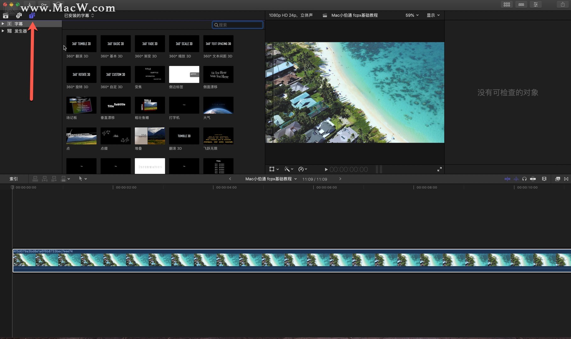Screen dimensions: 571x339
Task: Open clip appearance filmstrip options
Action: click(544, 179)
